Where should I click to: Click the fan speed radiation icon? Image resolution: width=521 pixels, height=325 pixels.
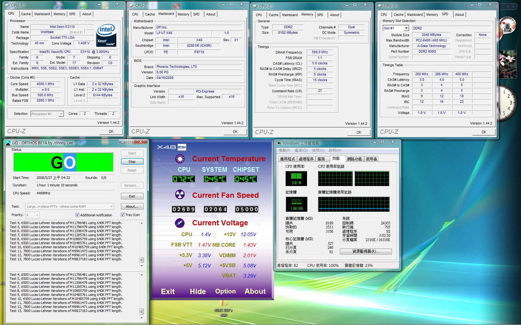[x=180, y=195]
